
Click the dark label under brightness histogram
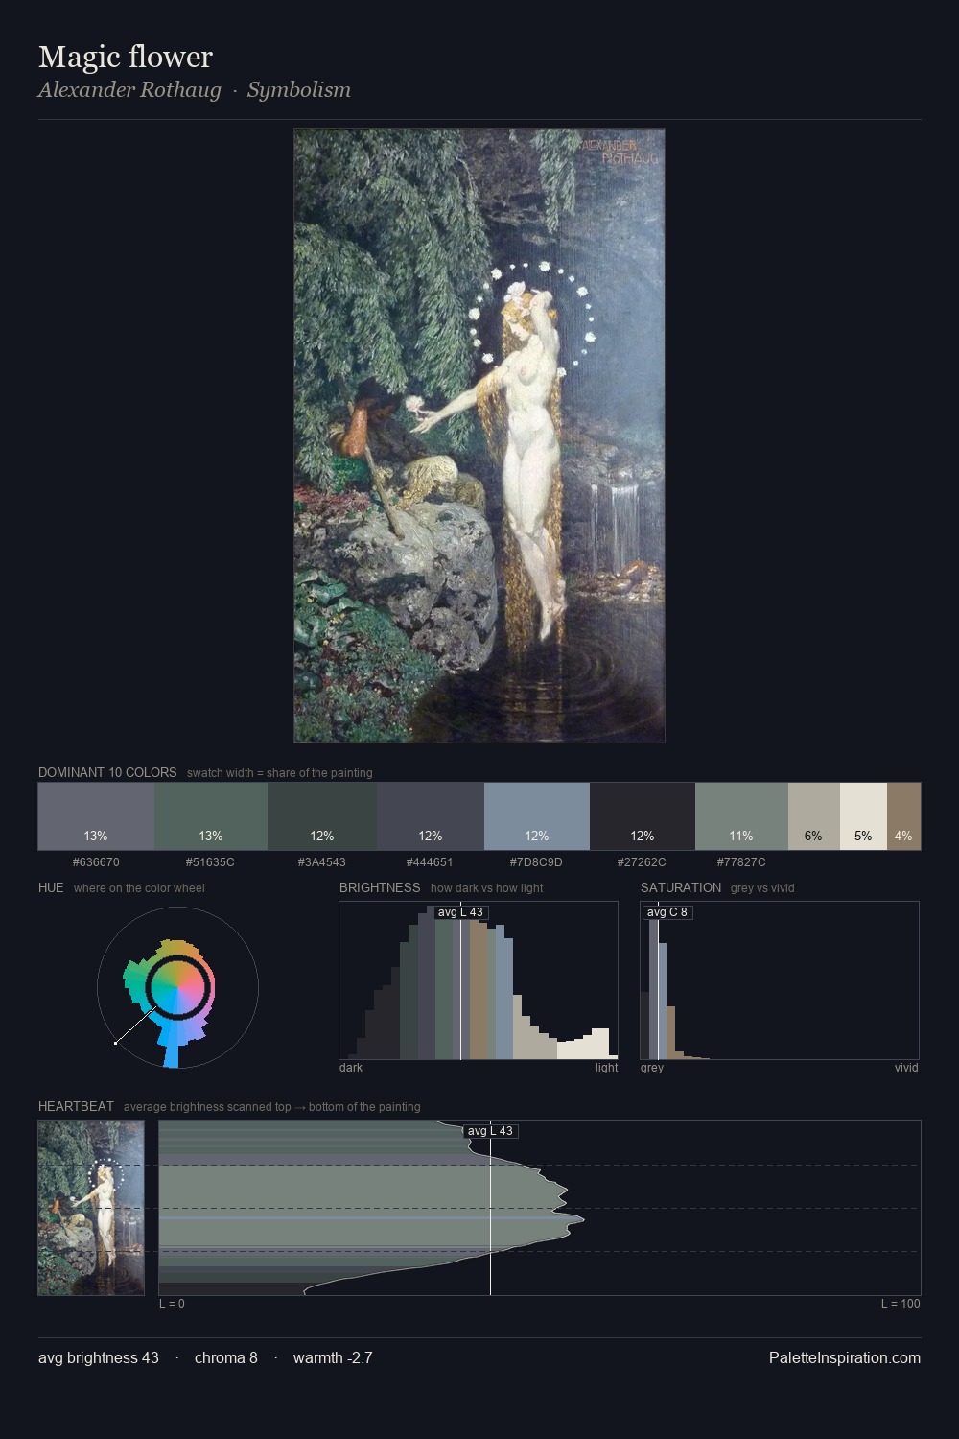[351, 1067]
